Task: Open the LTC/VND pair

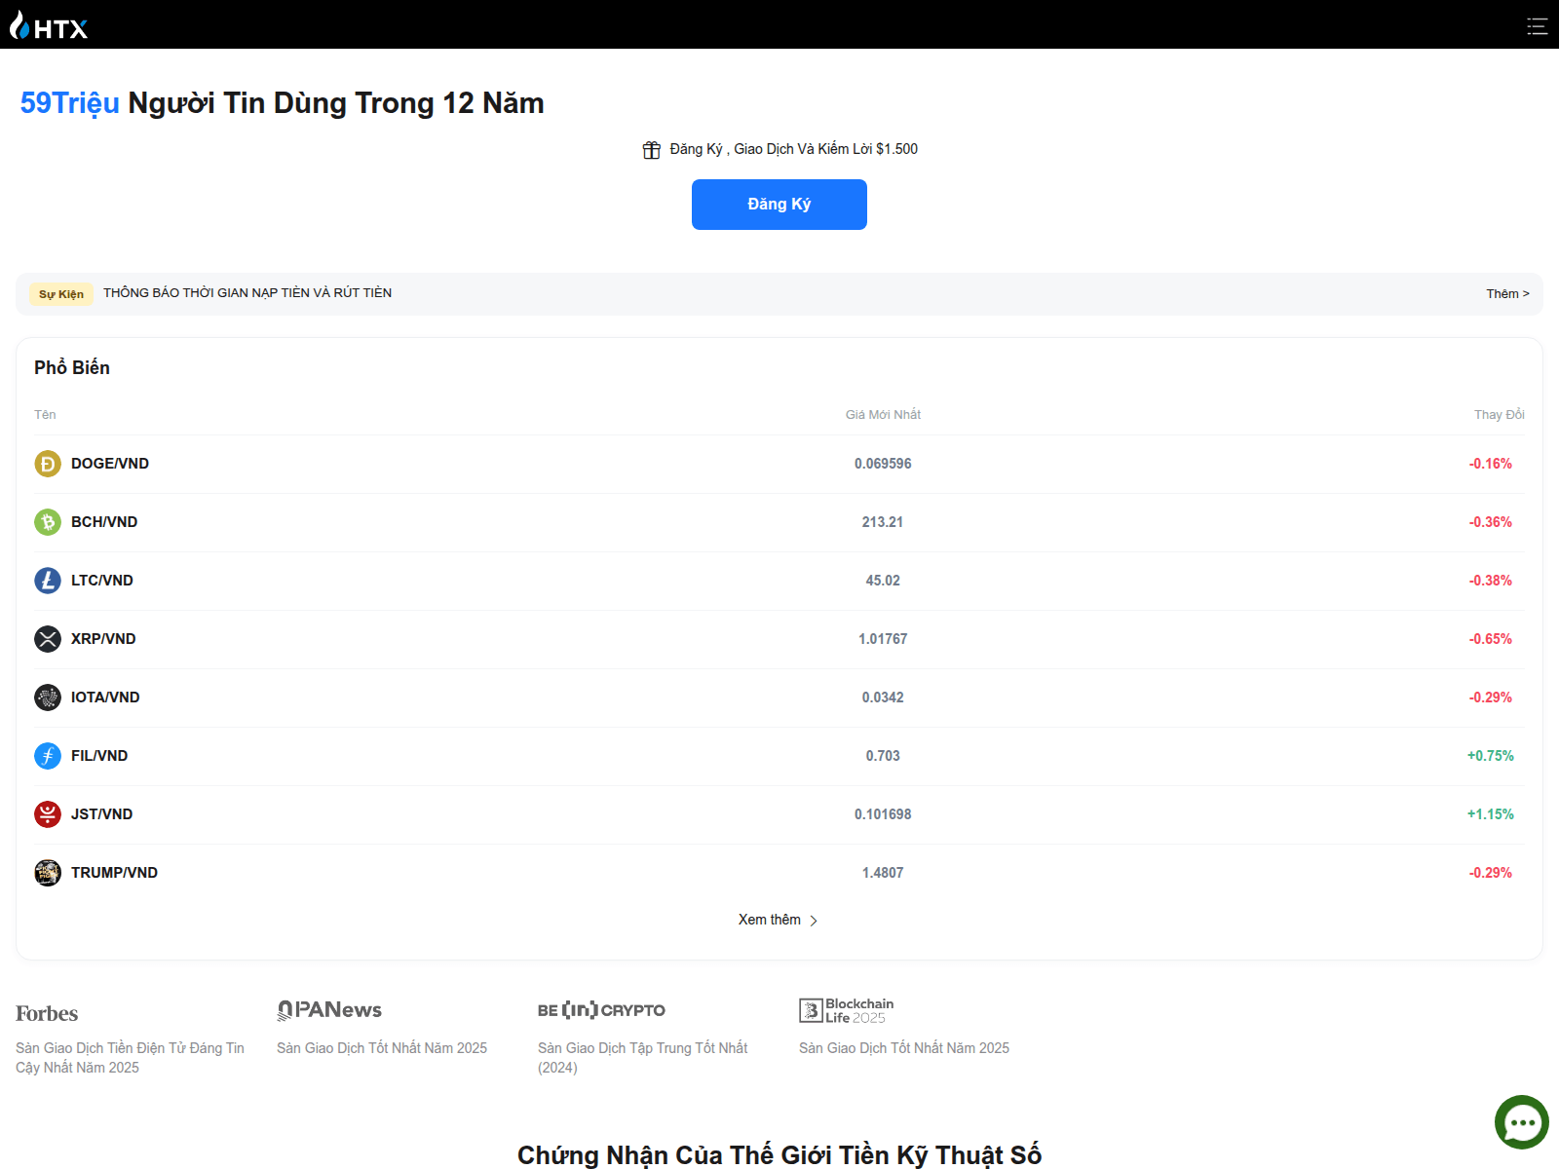Action: tap(102, 581)
